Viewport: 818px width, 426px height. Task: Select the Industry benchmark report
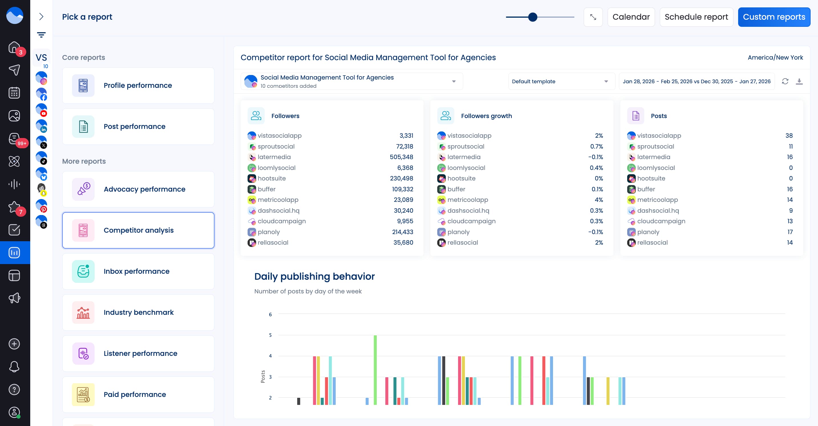(138, 312)
